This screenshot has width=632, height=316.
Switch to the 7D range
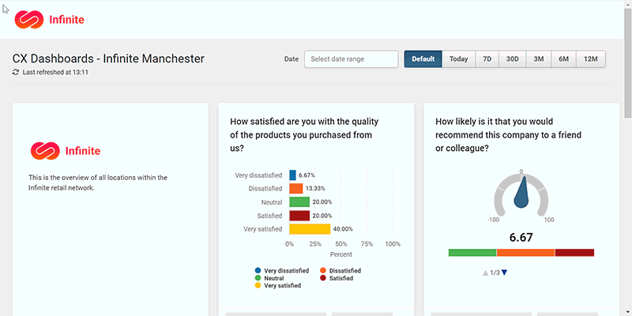487,59
